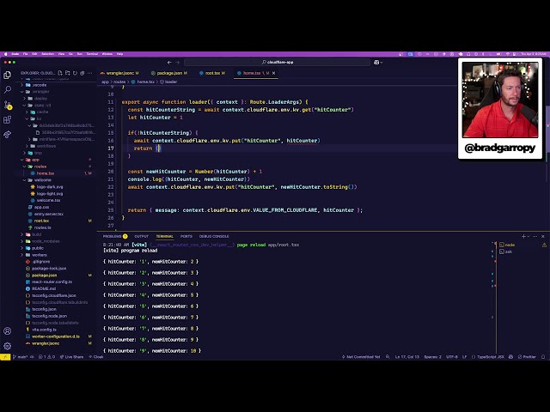
Task: Click the loader breadcrumb segment
Action: (168, 82)
